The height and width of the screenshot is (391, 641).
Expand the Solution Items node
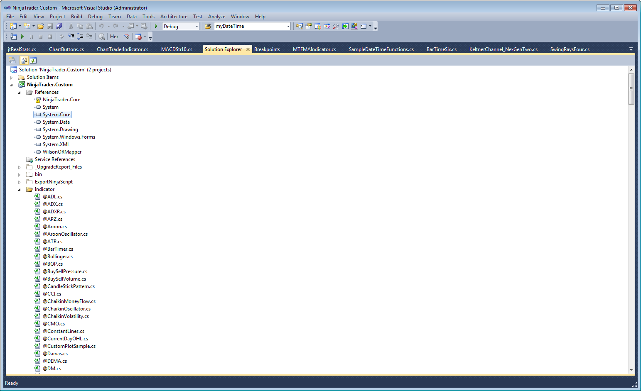pyautogui.click(x=12, y=78)
